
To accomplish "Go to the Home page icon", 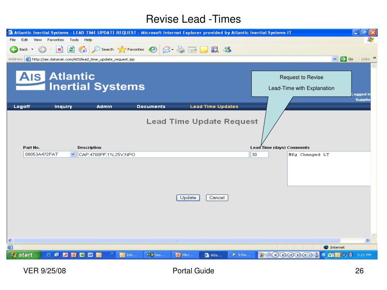I will 83,49.
